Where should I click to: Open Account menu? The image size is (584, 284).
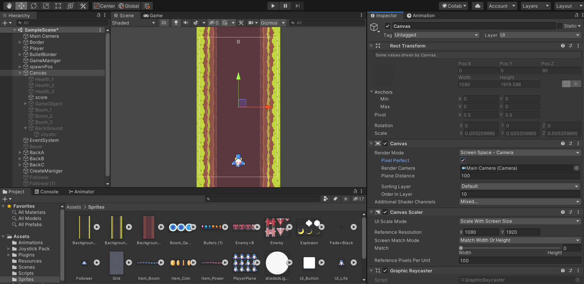coord(502,6)
